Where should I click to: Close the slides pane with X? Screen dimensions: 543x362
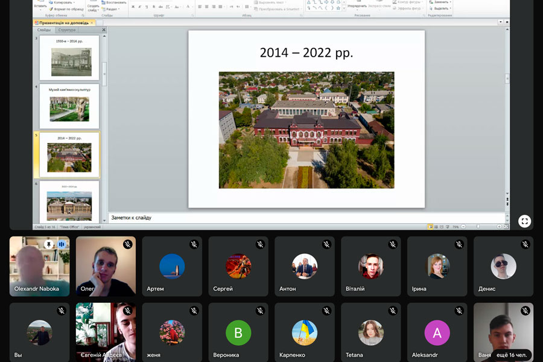(x=103, y=30)
